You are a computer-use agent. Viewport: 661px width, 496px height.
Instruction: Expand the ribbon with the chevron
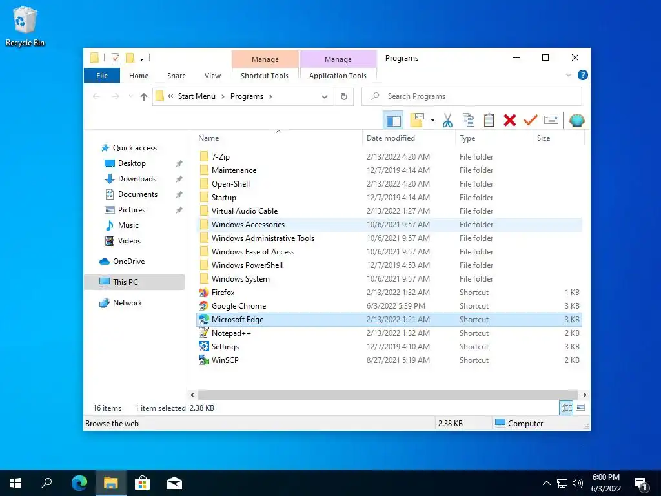click(568, 75)
